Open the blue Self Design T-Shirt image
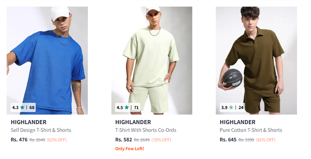311x159 pixels. coord(47,60)
